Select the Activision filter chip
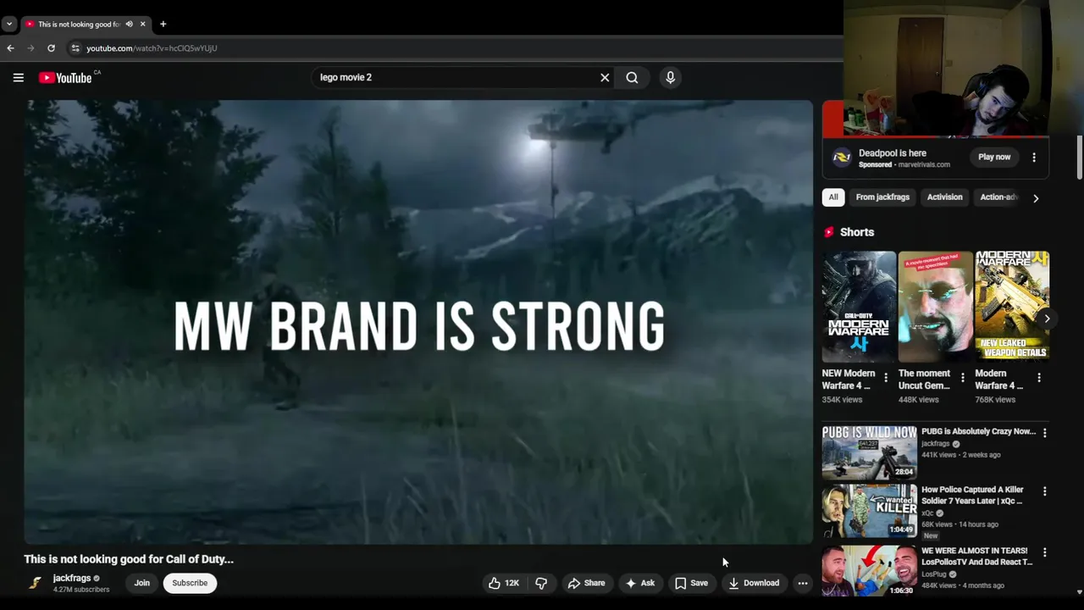Screen dimensions: 1084x610 pyautogui.click(x=944, y=197)
